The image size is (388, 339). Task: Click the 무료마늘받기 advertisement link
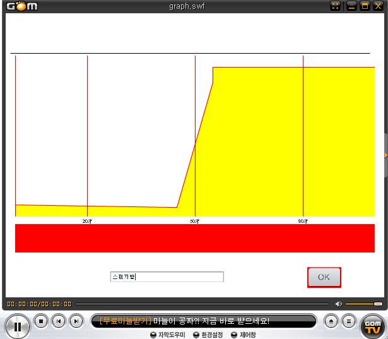[126, 321]
